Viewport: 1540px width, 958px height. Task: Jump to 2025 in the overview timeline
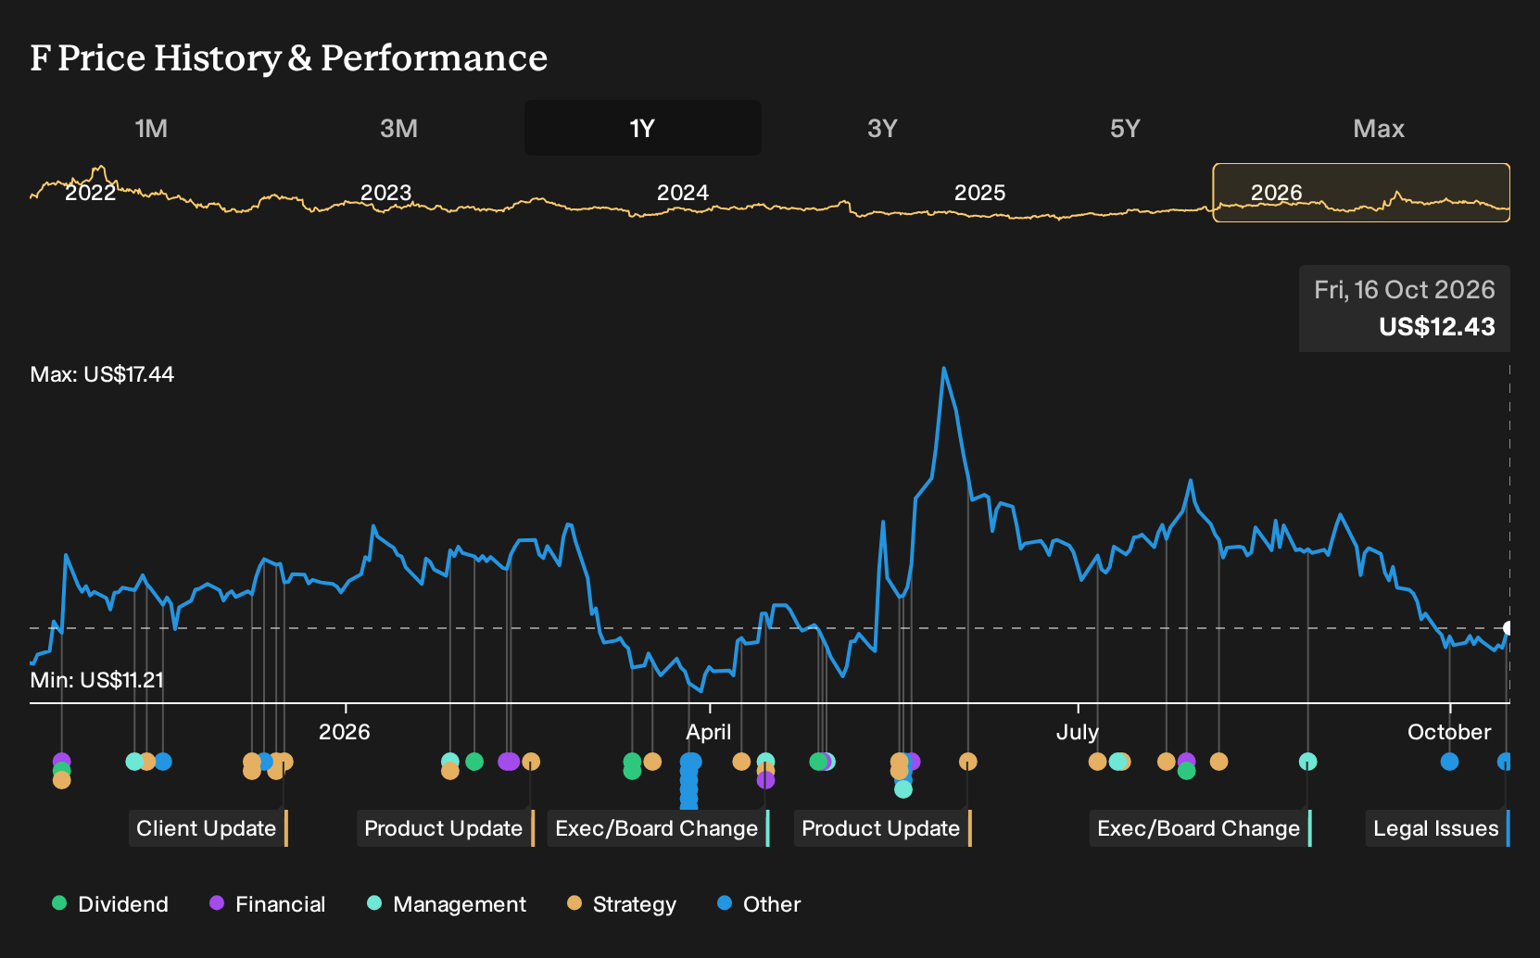point(979,193)
